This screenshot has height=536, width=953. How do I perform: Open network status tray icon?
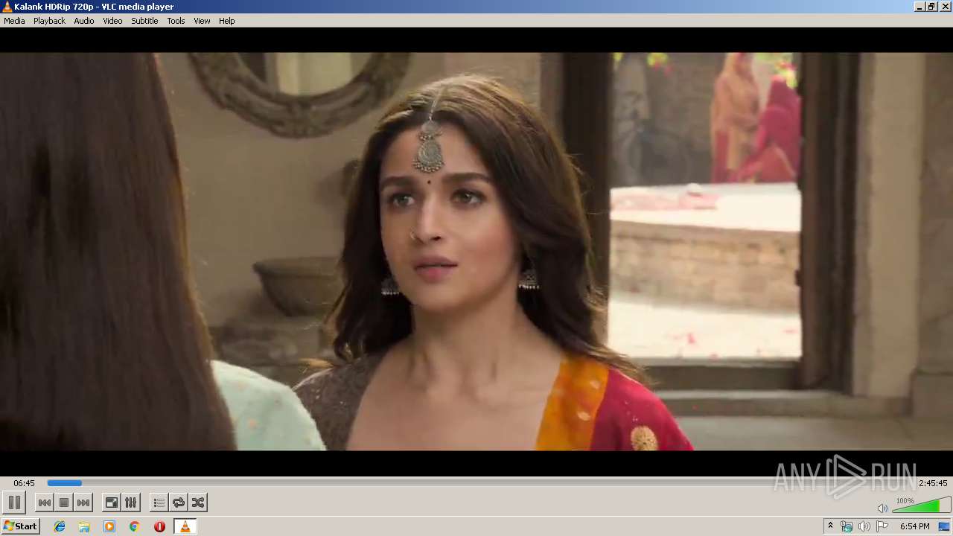847,526
